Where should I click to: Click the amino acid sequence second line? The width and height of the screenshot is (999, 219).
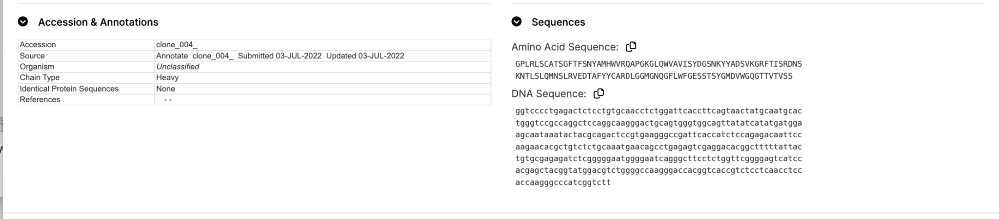[x=654, y=76]
